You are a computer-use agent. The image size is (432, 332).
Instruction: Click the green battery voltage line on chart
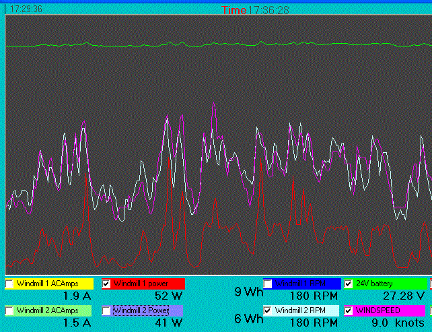tap(215, 45)
